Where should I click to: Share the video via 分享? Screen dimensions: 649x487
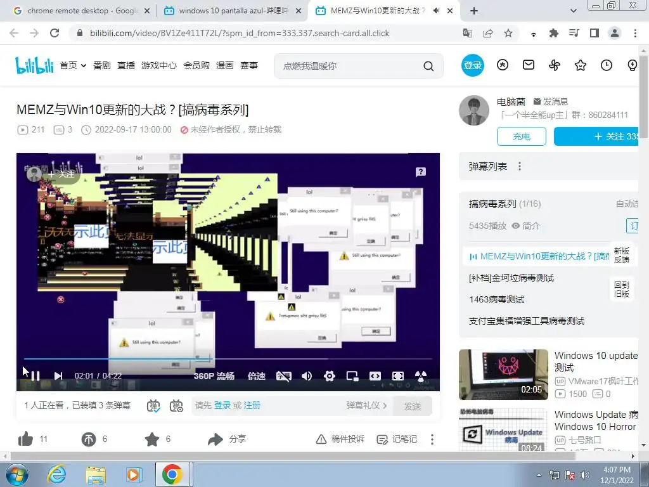click(x=227, y=439)
